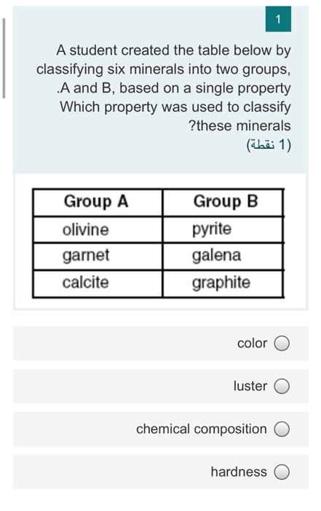This screenshot has height=511, width=321.
Task: Click the Group A table header
Action: tap(97, 202)
